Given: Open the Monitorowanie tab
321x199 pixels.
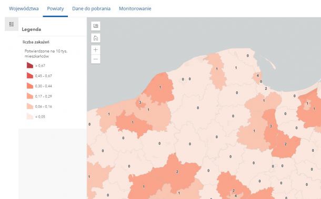Looking at the screenshot, I should tap(135, 8).
